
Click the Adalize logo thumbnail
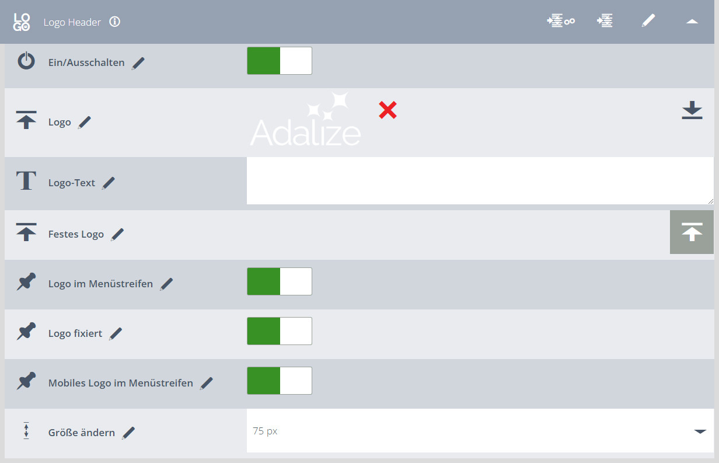(306, 119)
